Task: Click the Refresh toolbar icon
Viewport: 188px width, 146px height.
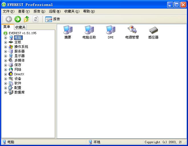Action: click(35, 19)
